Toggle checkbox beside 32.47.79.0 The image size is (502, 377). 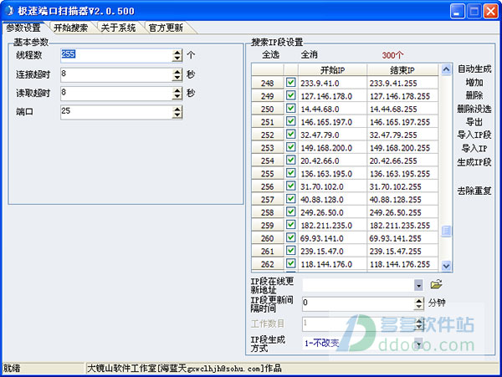click(x=290, y=135)
